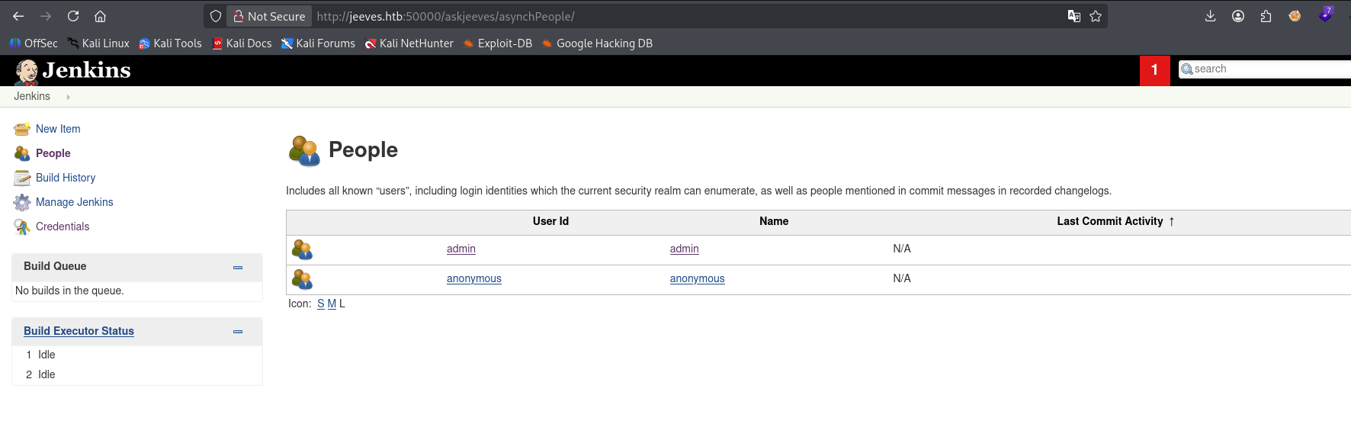This screenshot has width=1351, height=437.
Task: Click the Build History notepad icon
Action: tap(22, 178)
